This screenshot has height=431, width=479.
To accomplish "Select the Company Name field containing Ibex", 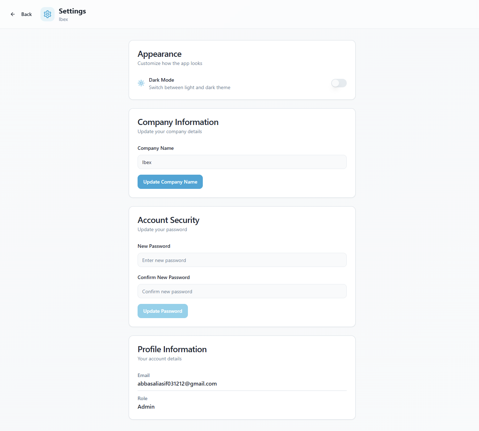I will [x=242, y=162].
